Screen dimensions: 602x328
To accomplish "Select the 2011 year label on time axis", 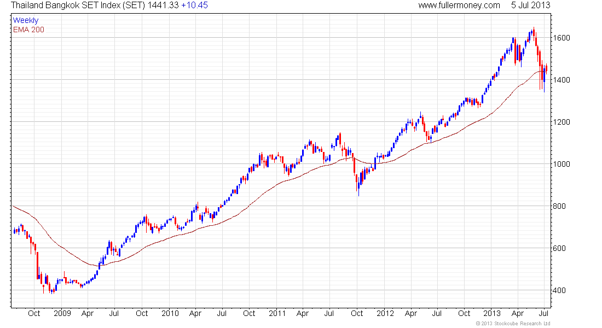I will tap(277, 313).
